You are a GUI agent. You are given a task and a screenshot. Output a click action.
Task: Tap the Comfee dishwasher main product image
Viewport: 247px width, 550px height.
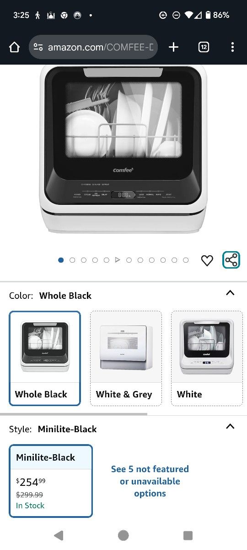click(123, 149)
